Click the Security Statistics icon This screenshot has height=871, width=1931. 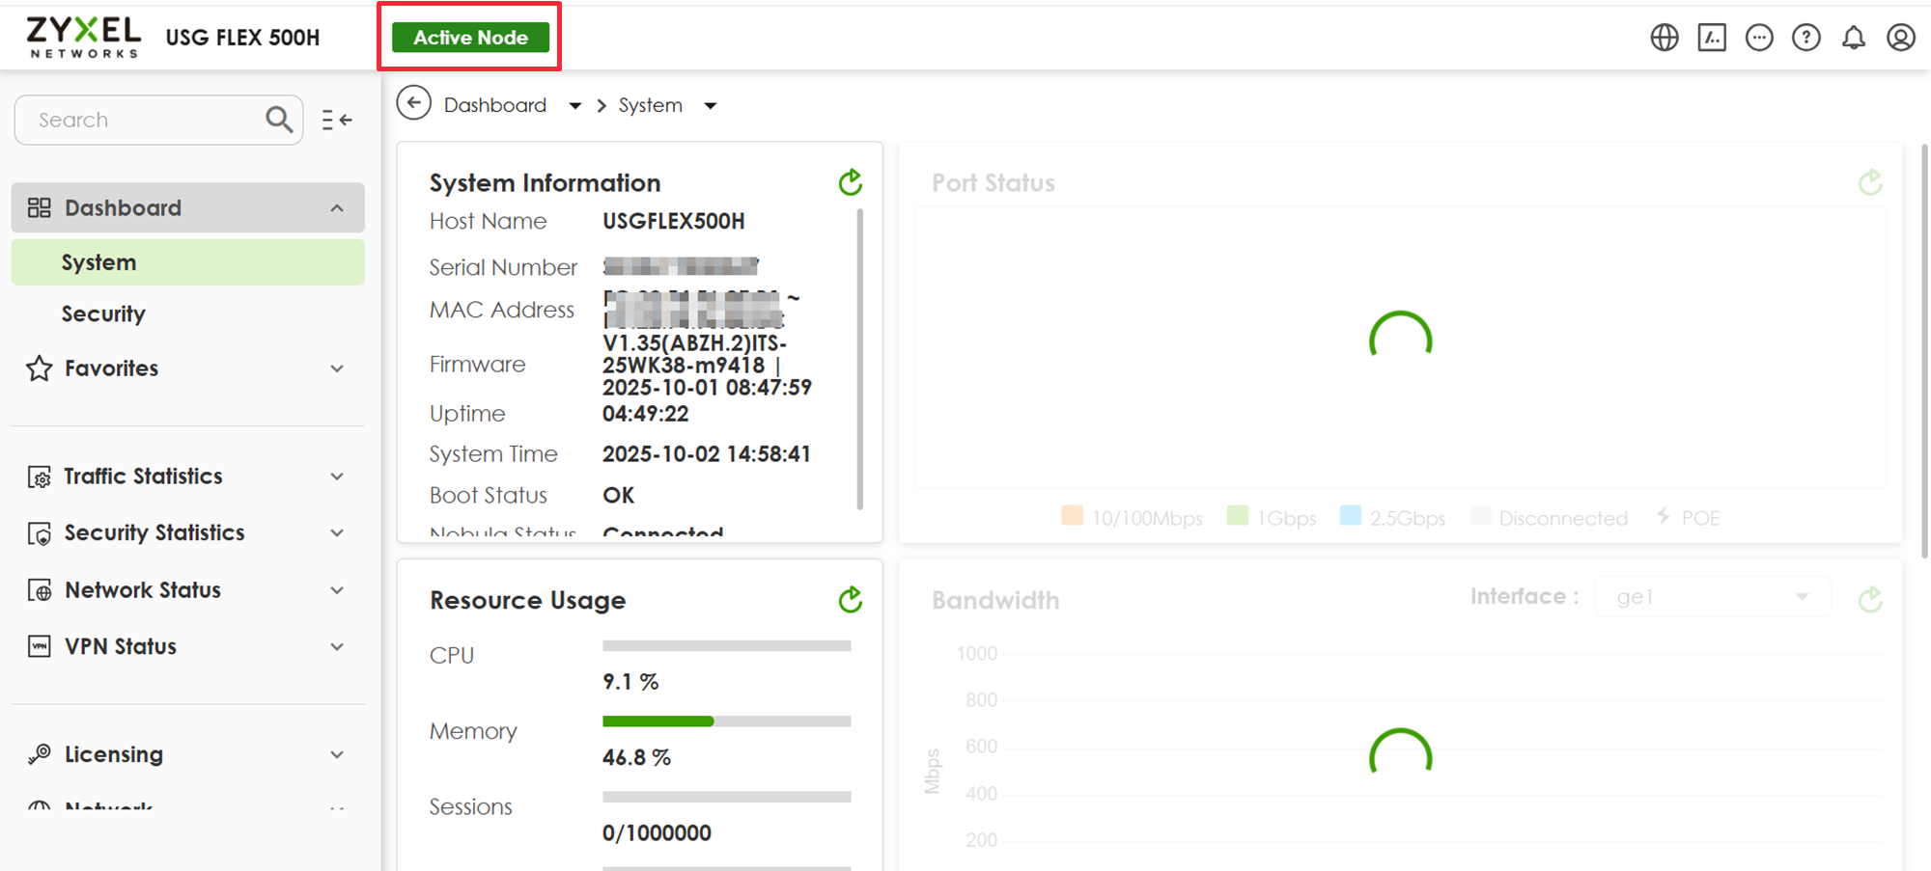[x=40, y=533]
